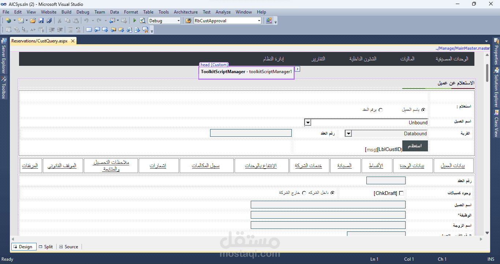
Task: Close the Reservations/CustQuery.aspx tab
Action: [73, 41]
